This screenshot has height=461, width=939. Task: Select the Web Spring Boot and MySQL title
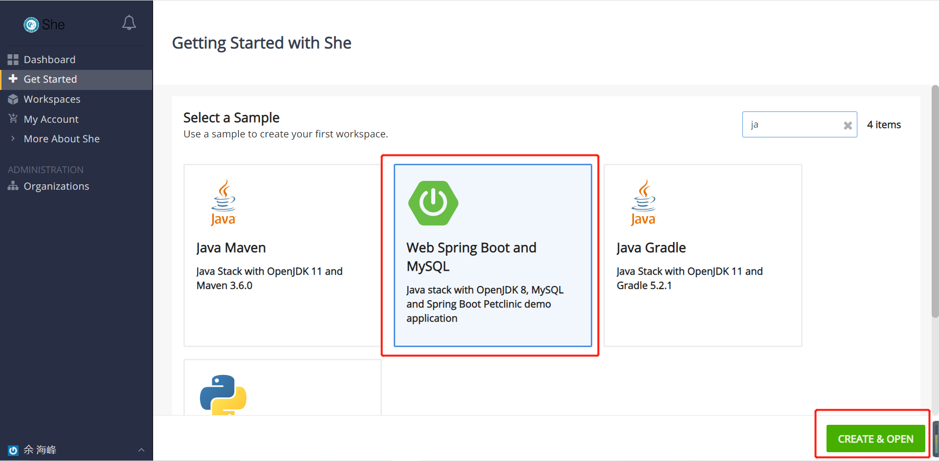pyautogui.click(x=471, y=257)
